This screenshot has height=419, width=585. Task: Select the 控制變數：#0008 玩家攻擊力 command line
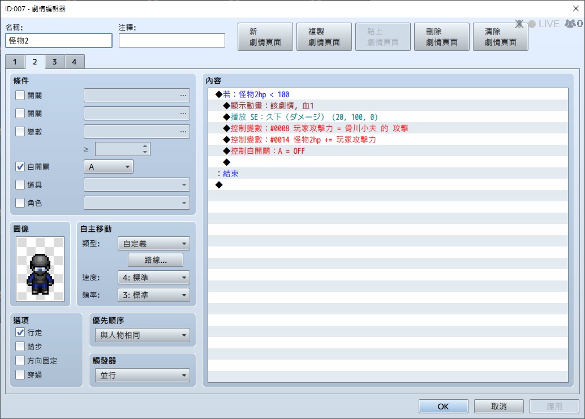point(388,128)
